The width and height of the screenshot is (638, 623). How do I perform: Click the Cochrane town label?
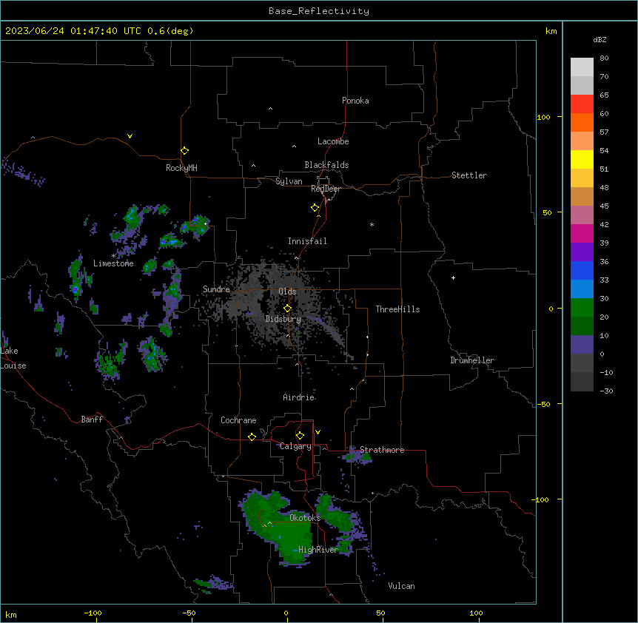click(x=238, y=420)
